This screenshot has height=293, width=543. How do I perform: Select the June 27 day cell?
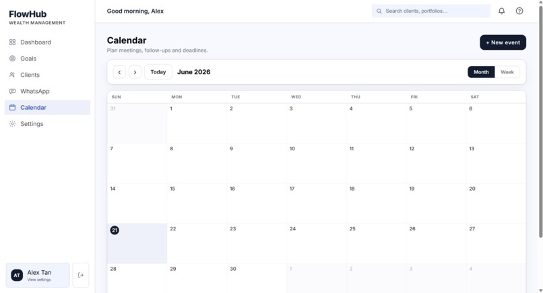pos(496,243)
